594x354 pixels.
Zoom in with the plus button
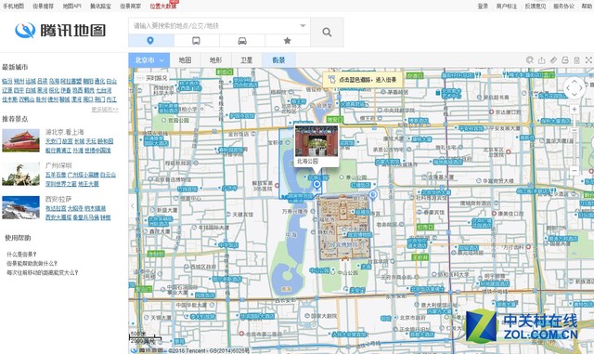(575, 110)
